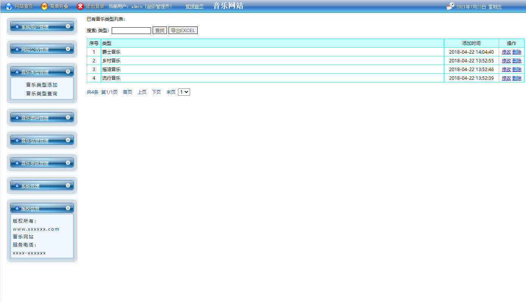Go to 首页 in pagination

coord(127,92)
